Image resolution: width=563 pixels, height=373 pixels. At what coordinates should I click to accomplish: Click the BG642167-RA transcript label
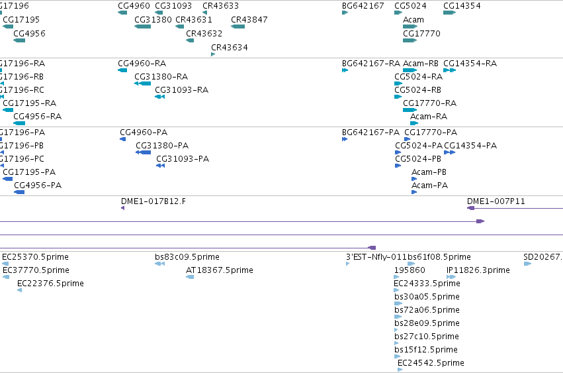point(371,64)
